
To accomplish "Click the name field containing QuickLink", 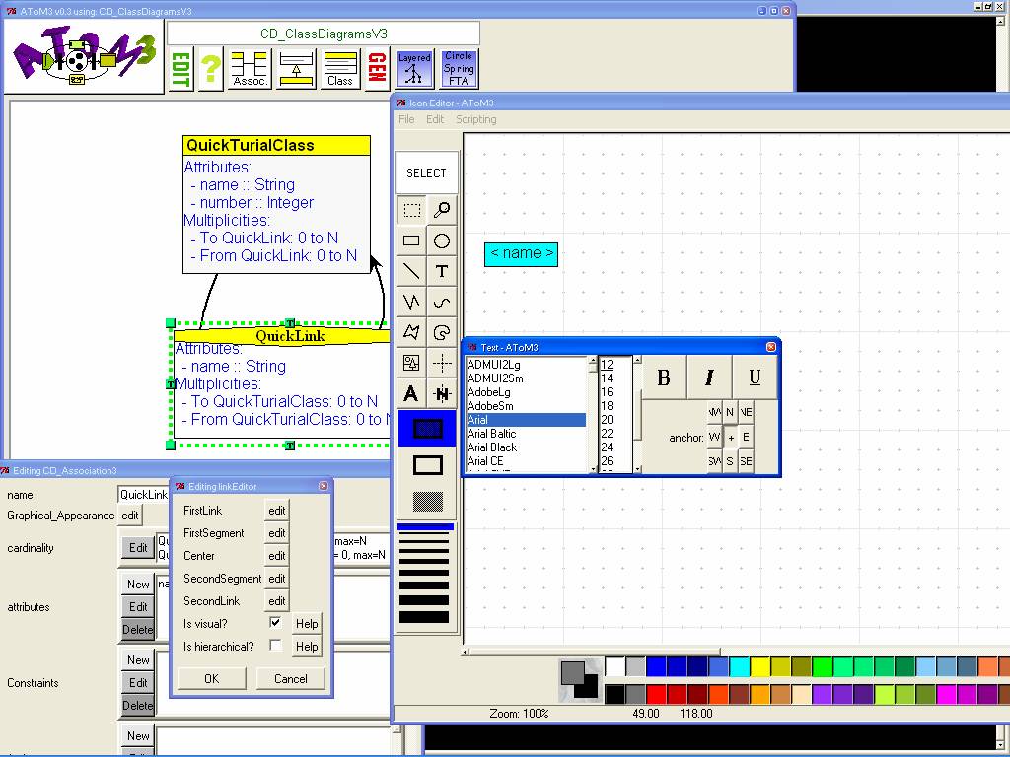I will [x=143, y=495].
